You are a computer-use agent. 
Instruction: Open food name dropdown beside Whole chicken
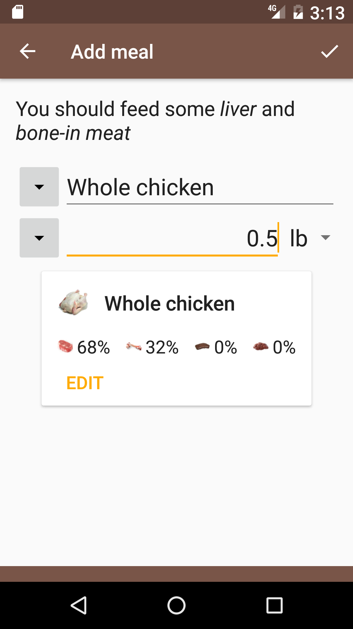39,187
